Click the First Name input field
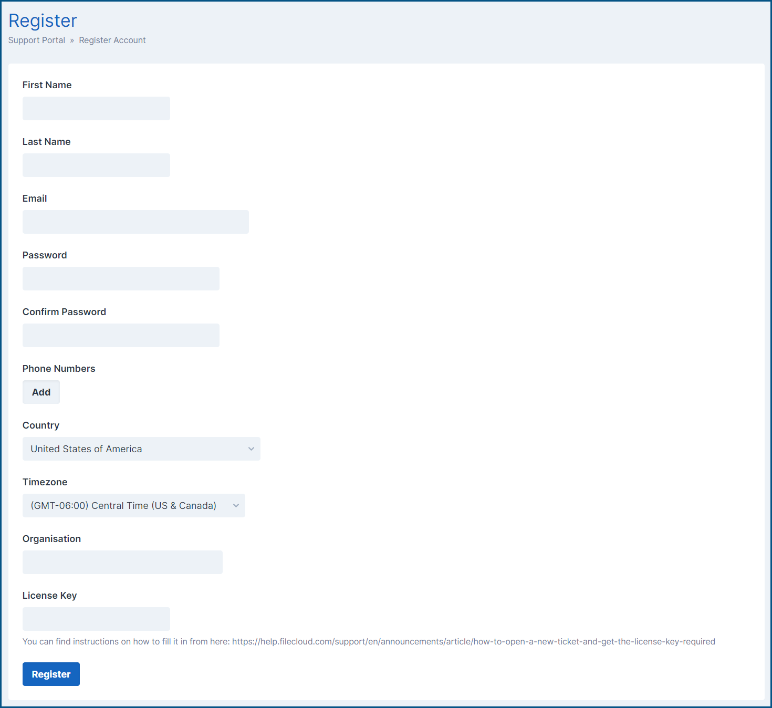Screen dimensions: 772x708 point(96,108)
